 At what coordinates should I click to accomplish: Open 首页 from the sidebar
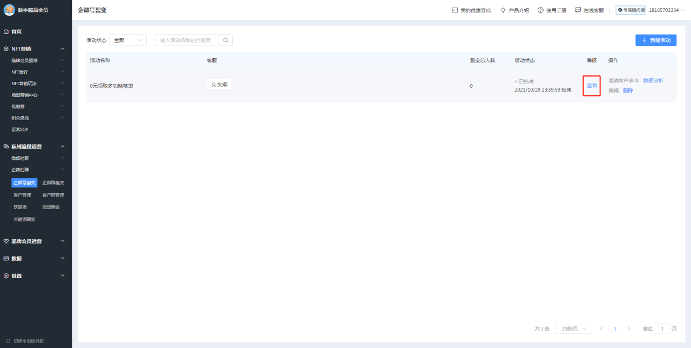pyautogui.click(x=16, y=31)
